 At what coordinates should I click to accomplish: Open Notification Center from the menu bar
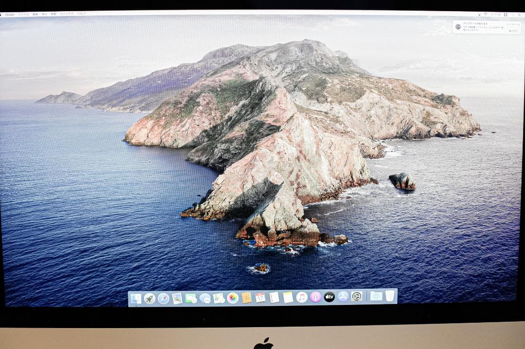click(520, 15)
